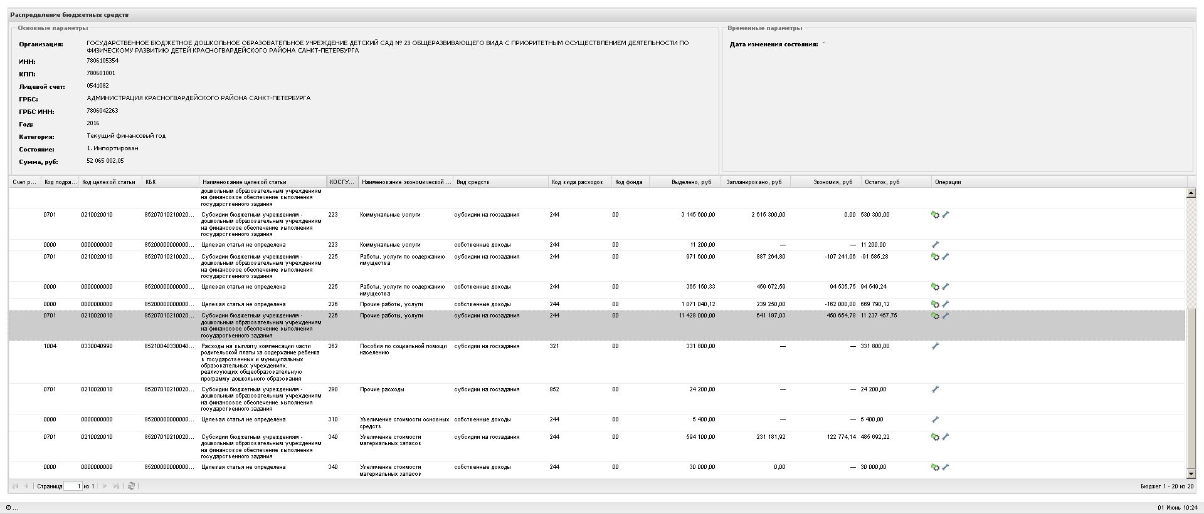Select the Пособия по социальной помощи населению row
This screenshot has height=514, width=1204.
coord(597,362)
